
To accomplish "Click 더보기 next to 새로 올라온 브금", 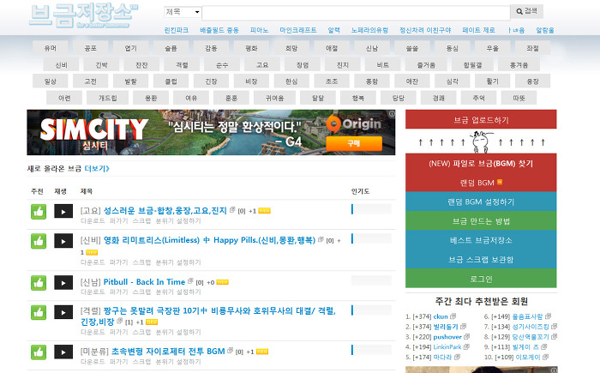I will coord(97,169).
